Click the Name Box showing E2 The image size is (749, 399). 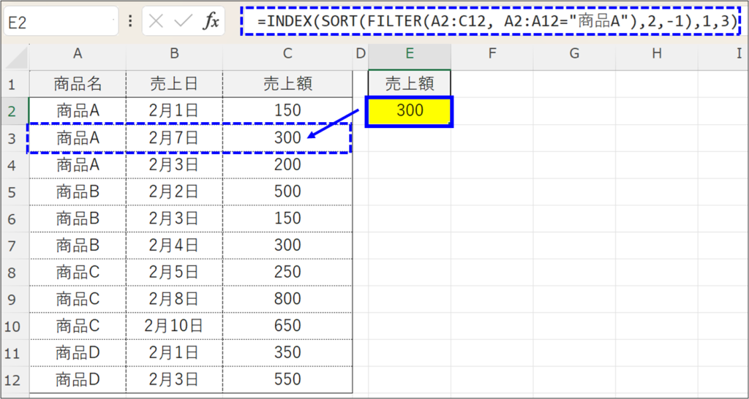pos(60,22)
